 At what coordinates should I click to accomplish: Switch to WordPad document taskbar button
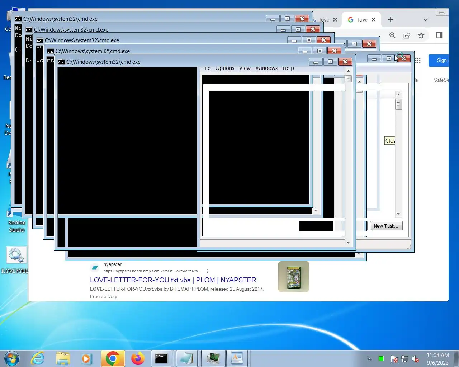point(237,358)
